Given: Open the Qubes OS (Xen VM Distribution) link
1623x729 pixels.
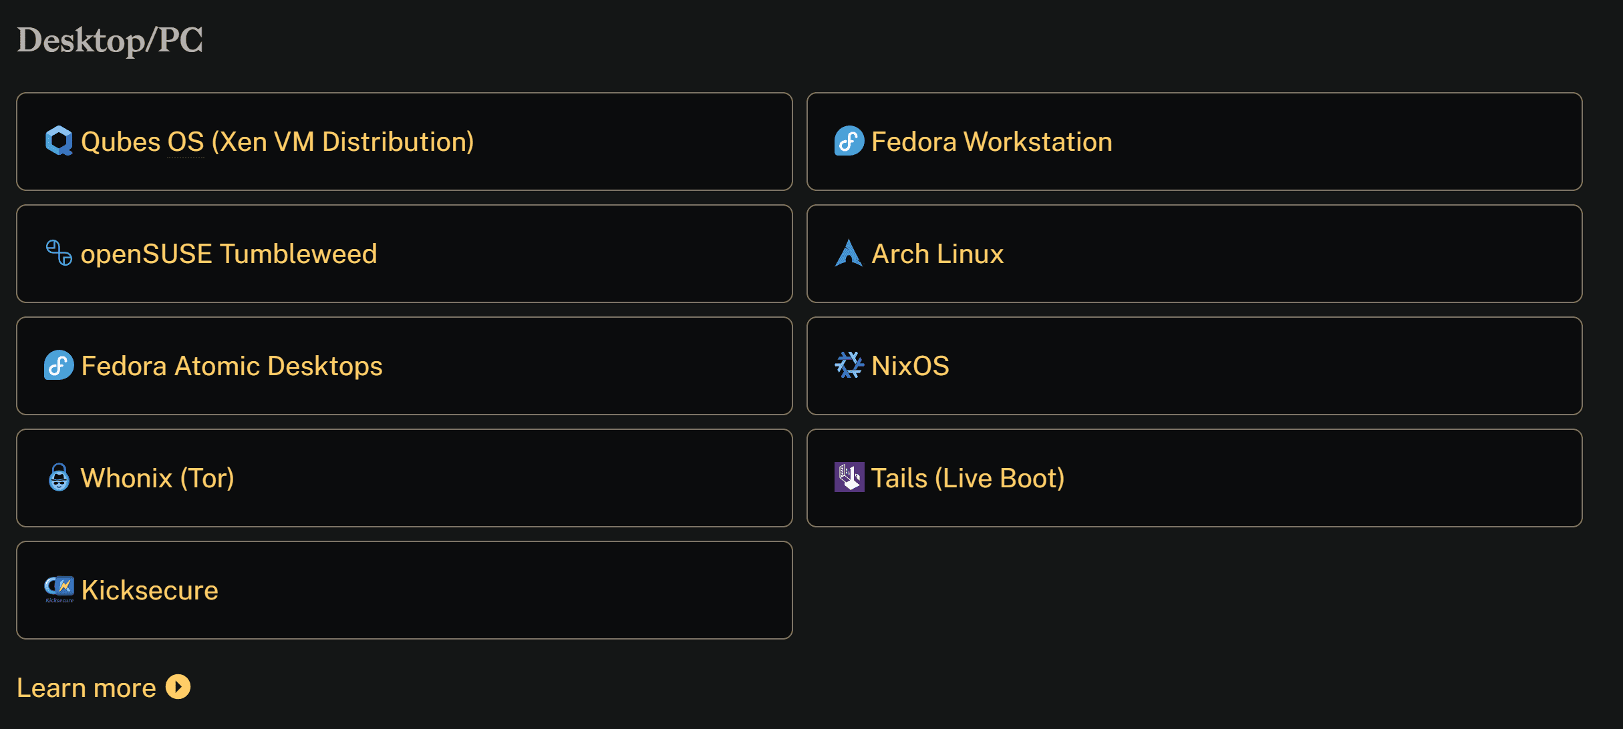Looking at the screenshot, I should 277,142.
